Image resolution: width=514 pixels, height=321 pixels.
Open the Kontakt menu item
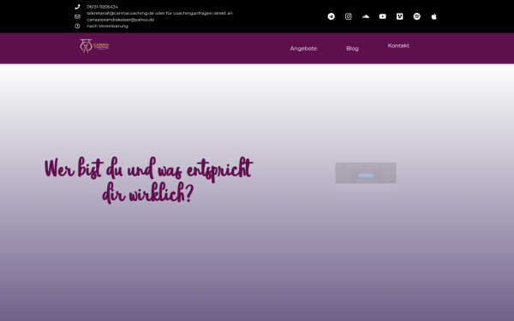[x=398, y=45]
